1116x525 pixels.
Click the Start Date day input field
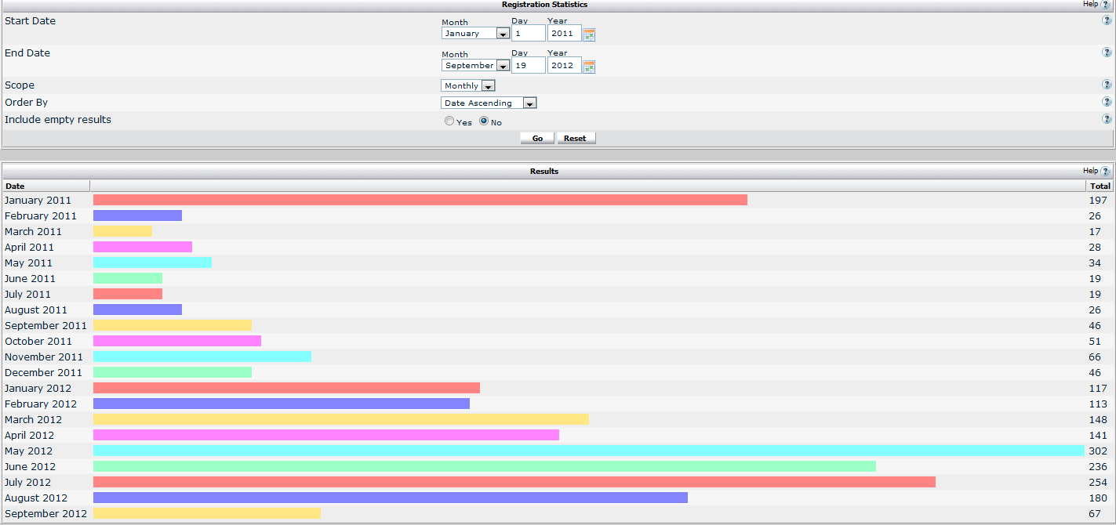528,34
